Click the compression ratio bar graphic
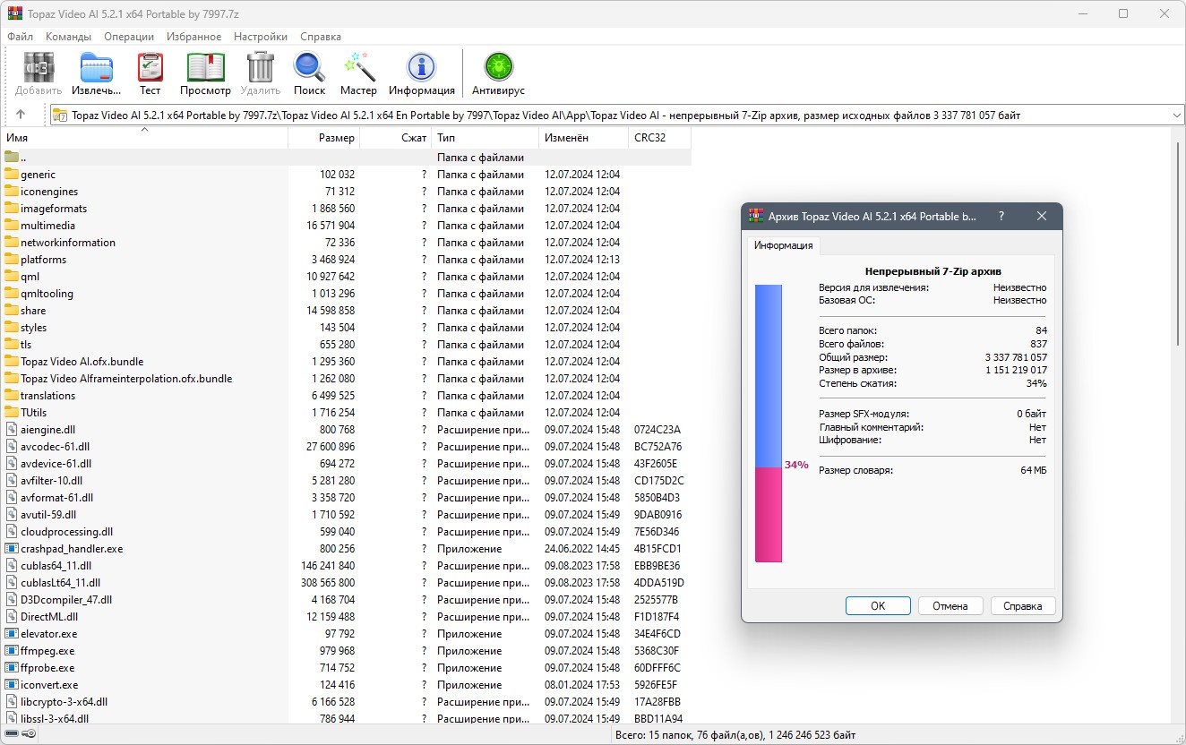1186x745 pixels. coord(769,423)
